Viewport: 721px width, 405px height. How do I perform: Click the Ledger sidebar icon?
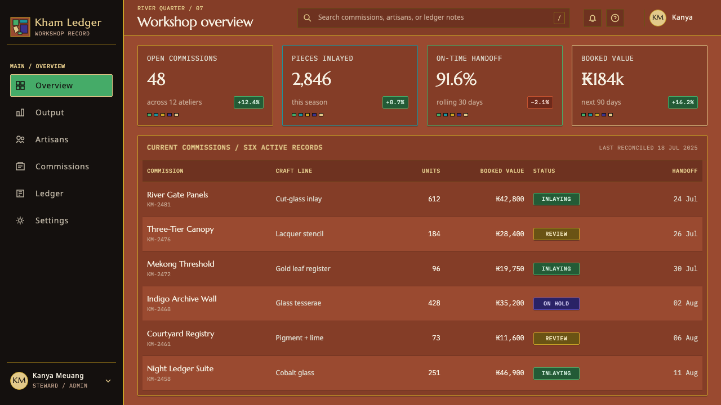(x=20, y=193)
